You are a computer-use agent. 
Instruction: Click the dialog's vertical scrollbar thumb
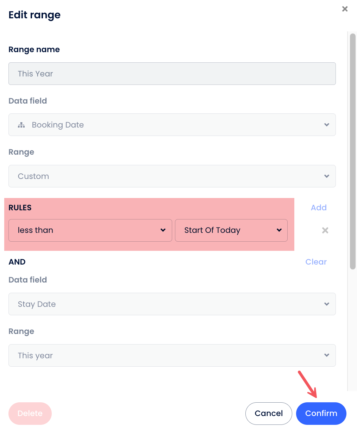click(x=352, y=151)
